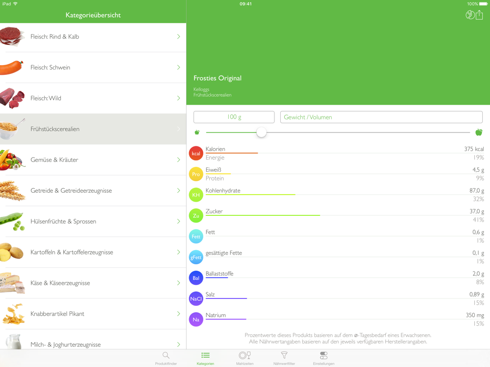Expand chevron for Getreide & Getreideerzeugnisse
Screen dimensions: 490x367
(178, 190)
